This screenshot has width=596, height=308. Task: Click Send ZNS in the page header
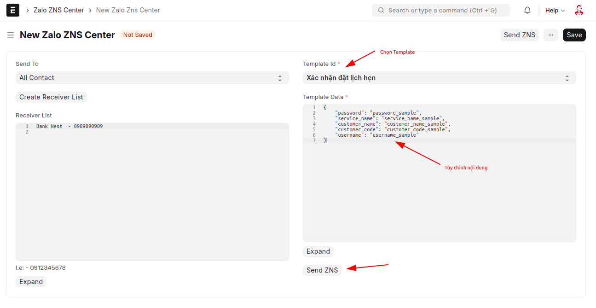(x=519, y=35)
